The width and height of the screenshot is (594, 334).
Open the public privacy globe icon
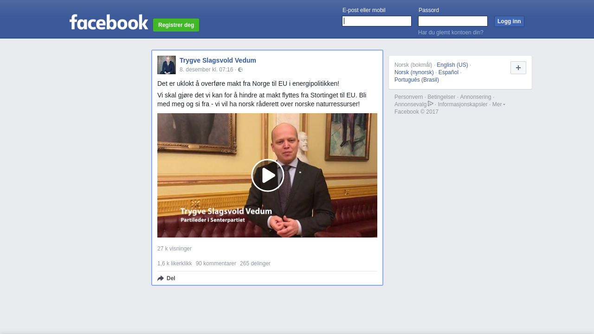coord(240,70)
